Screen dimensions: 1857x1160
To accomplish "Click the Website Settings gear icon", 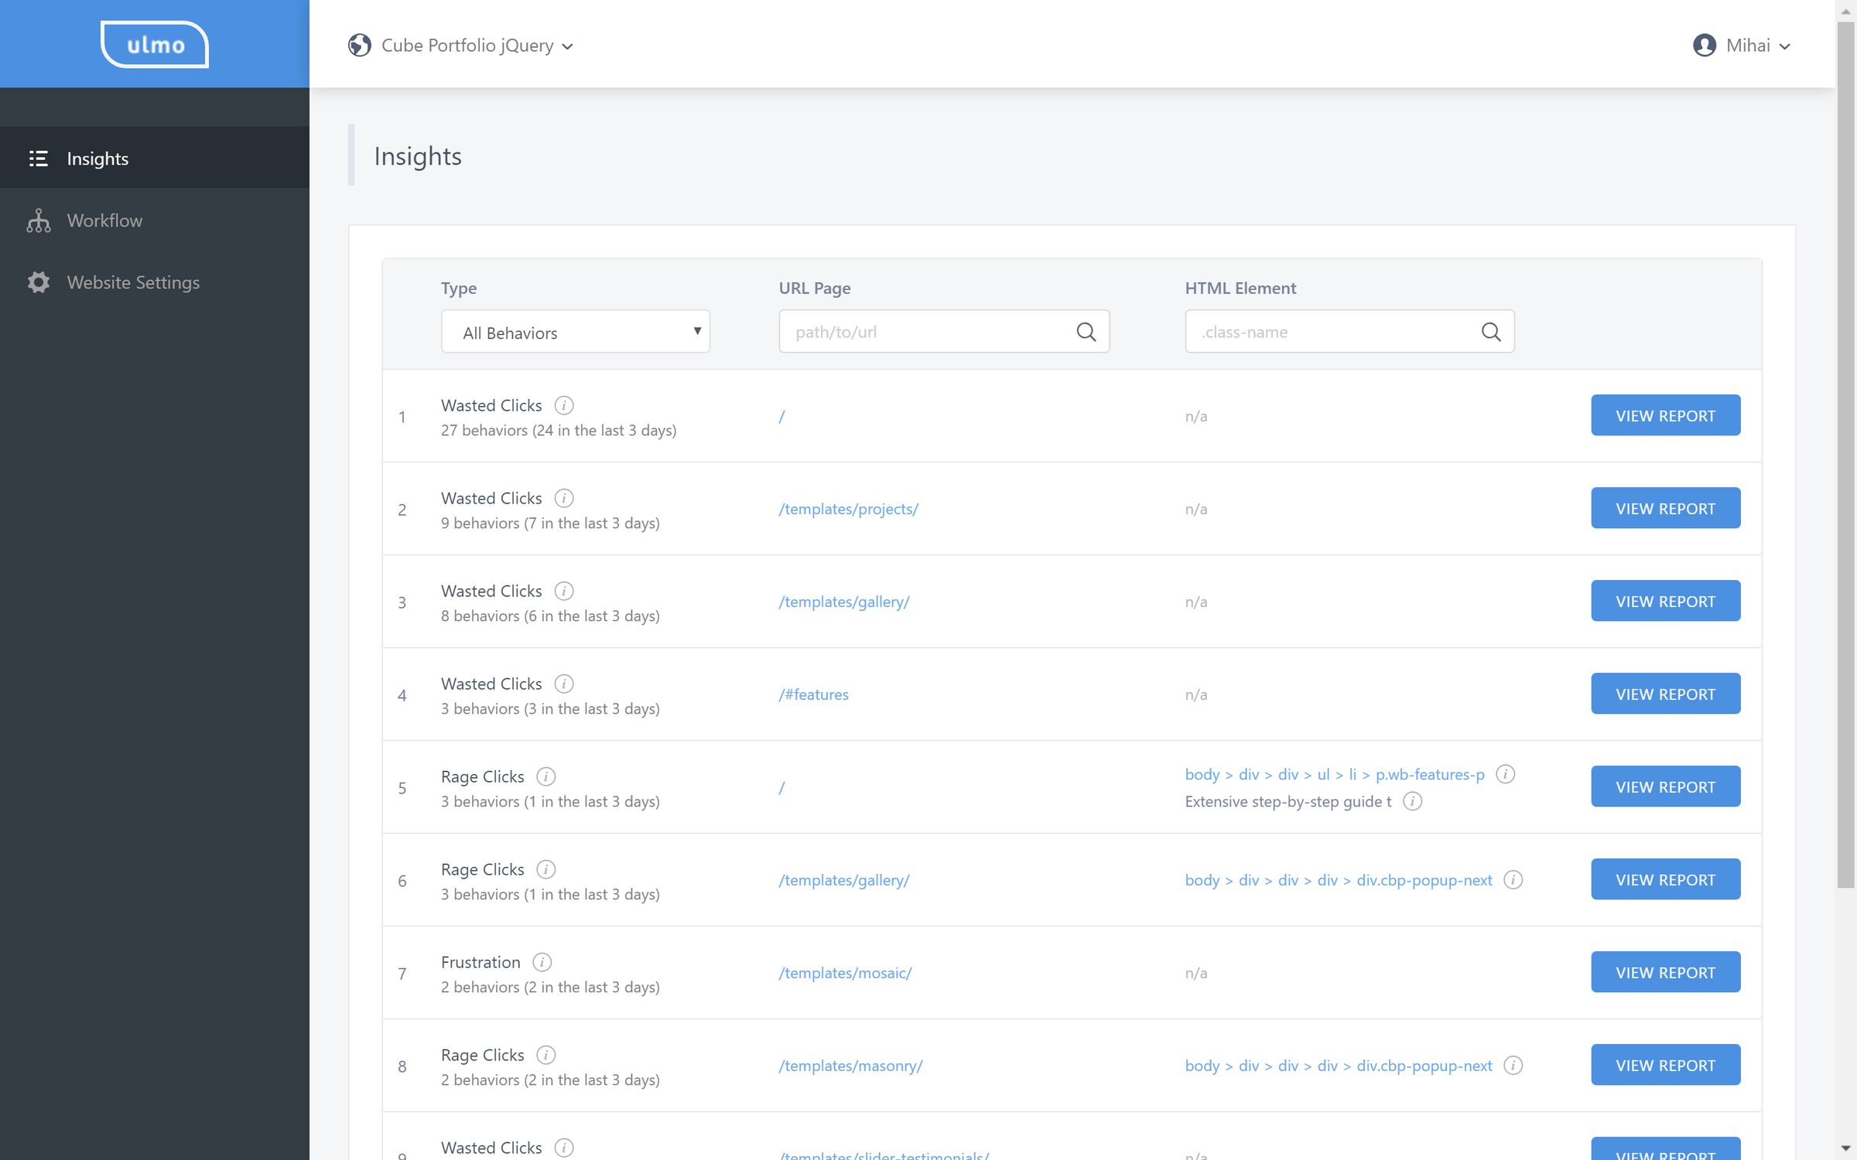I will pos(38,282).
